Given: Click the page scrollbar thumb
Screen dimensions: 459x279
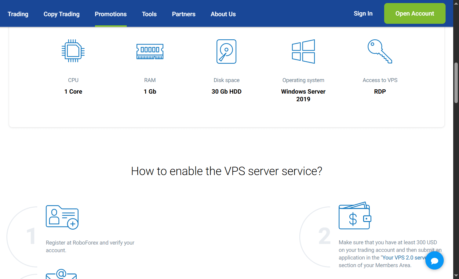Looking at the screenshot, I should point(456,83).
